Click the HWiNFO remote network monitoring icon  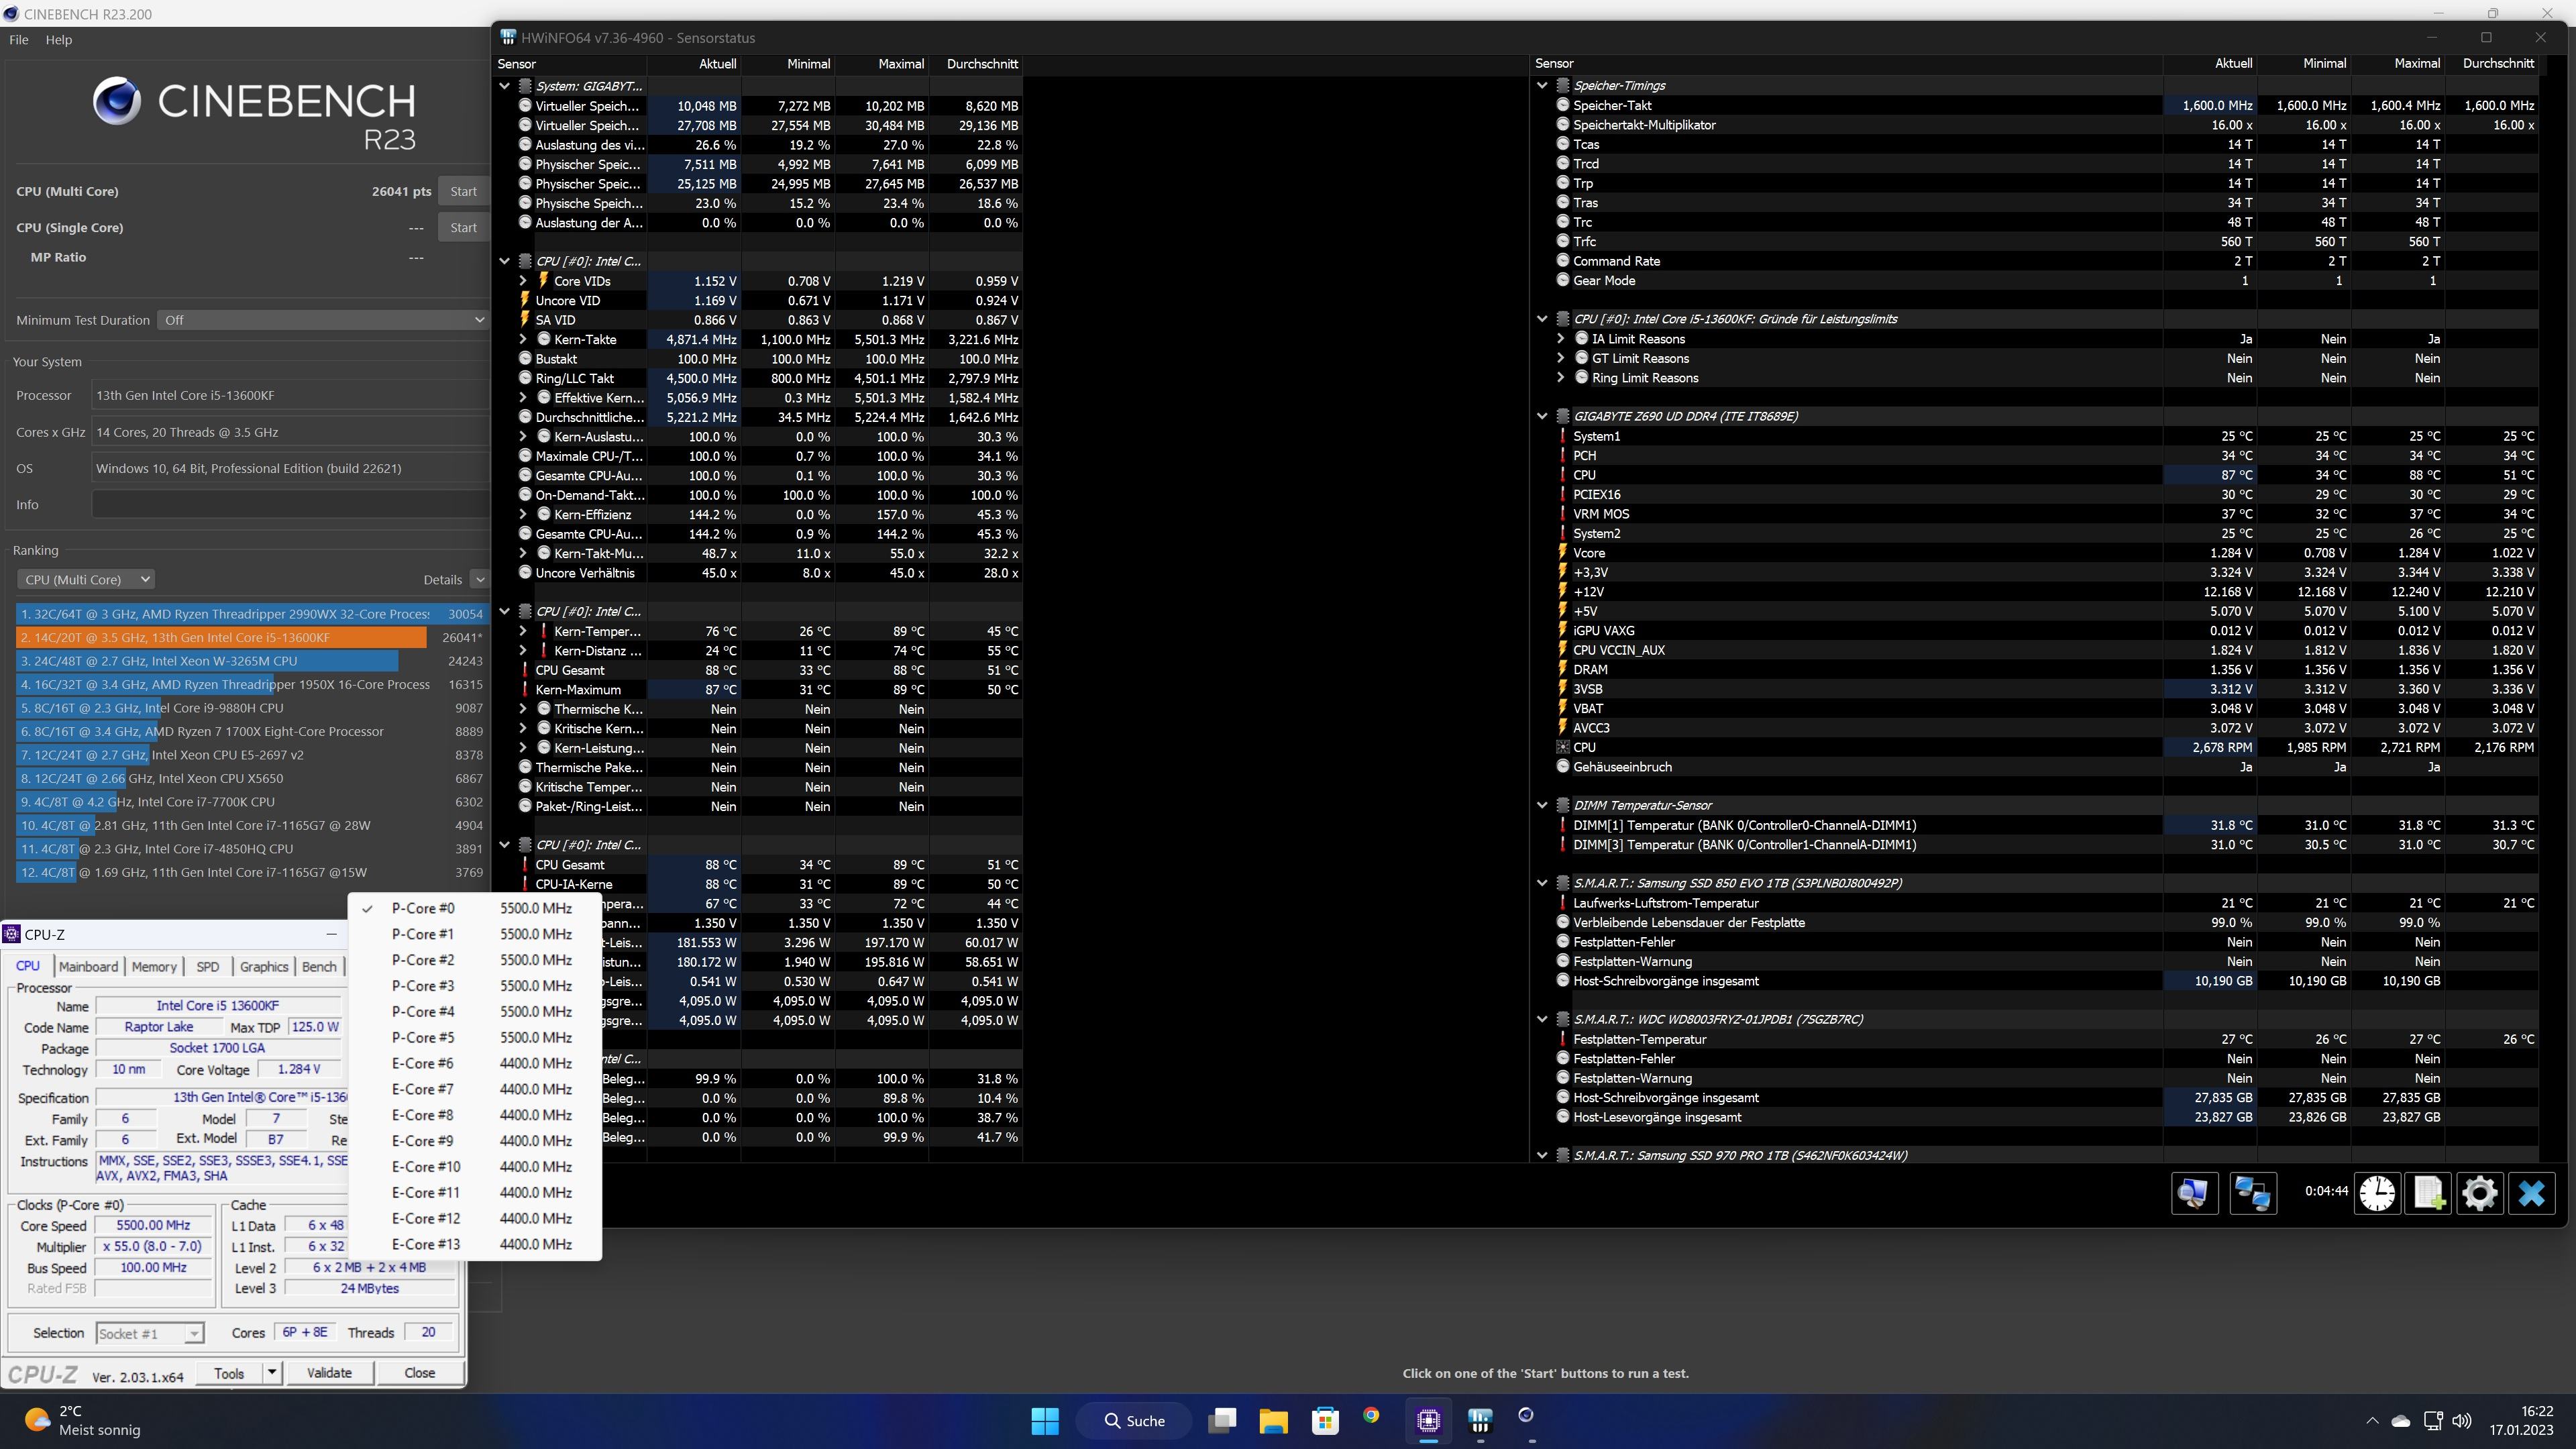click(x=2253, y=1193)
